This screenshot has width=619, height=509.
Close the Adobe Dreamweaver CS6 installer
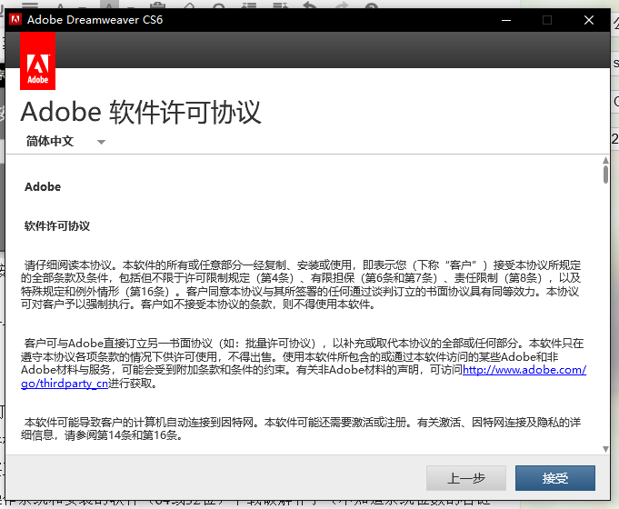click(x=589, y=20)
